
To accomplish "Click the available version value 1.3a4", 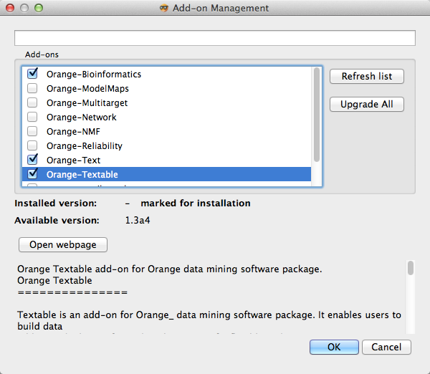I will 138,220.
